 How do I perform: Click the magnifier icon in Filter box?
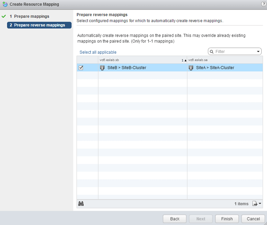212,52
